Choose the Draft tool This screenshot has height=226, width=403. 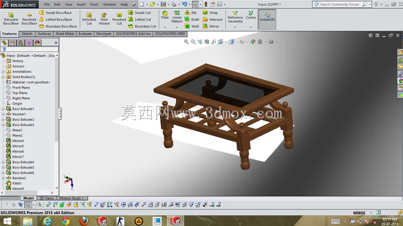click(x=192, y=20)
